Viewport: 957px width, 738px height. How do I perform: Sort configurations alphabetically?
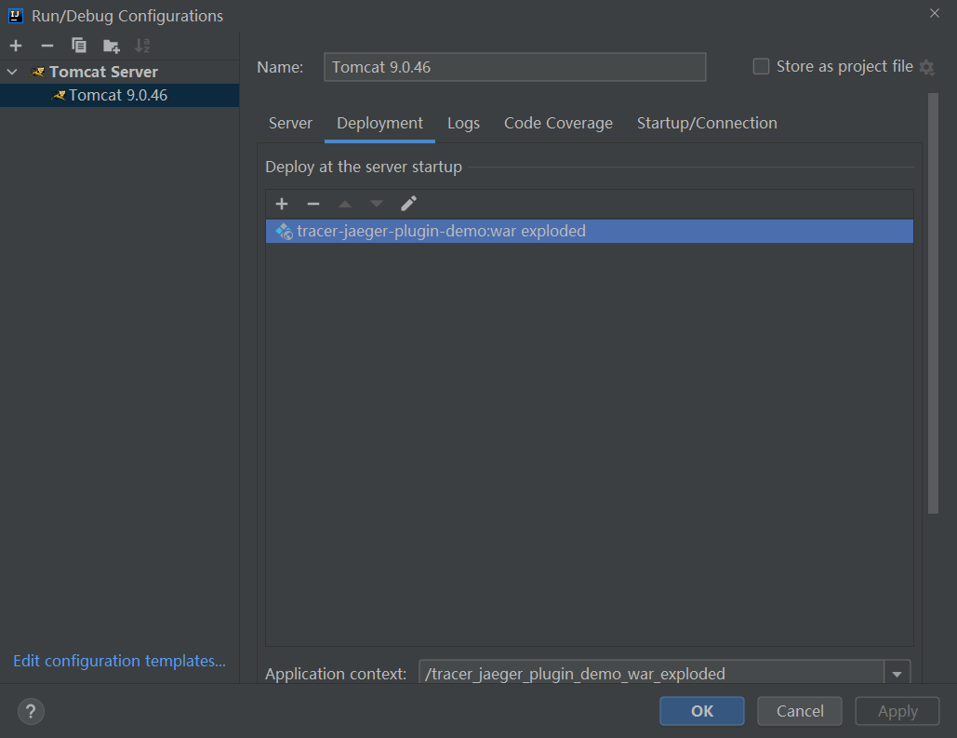tap(142, 46)
